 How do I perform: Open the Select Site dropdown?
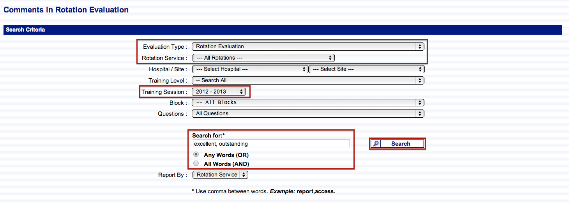366,69
